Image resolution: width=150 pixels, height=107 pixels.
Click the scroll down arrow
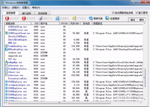point(144,99)
